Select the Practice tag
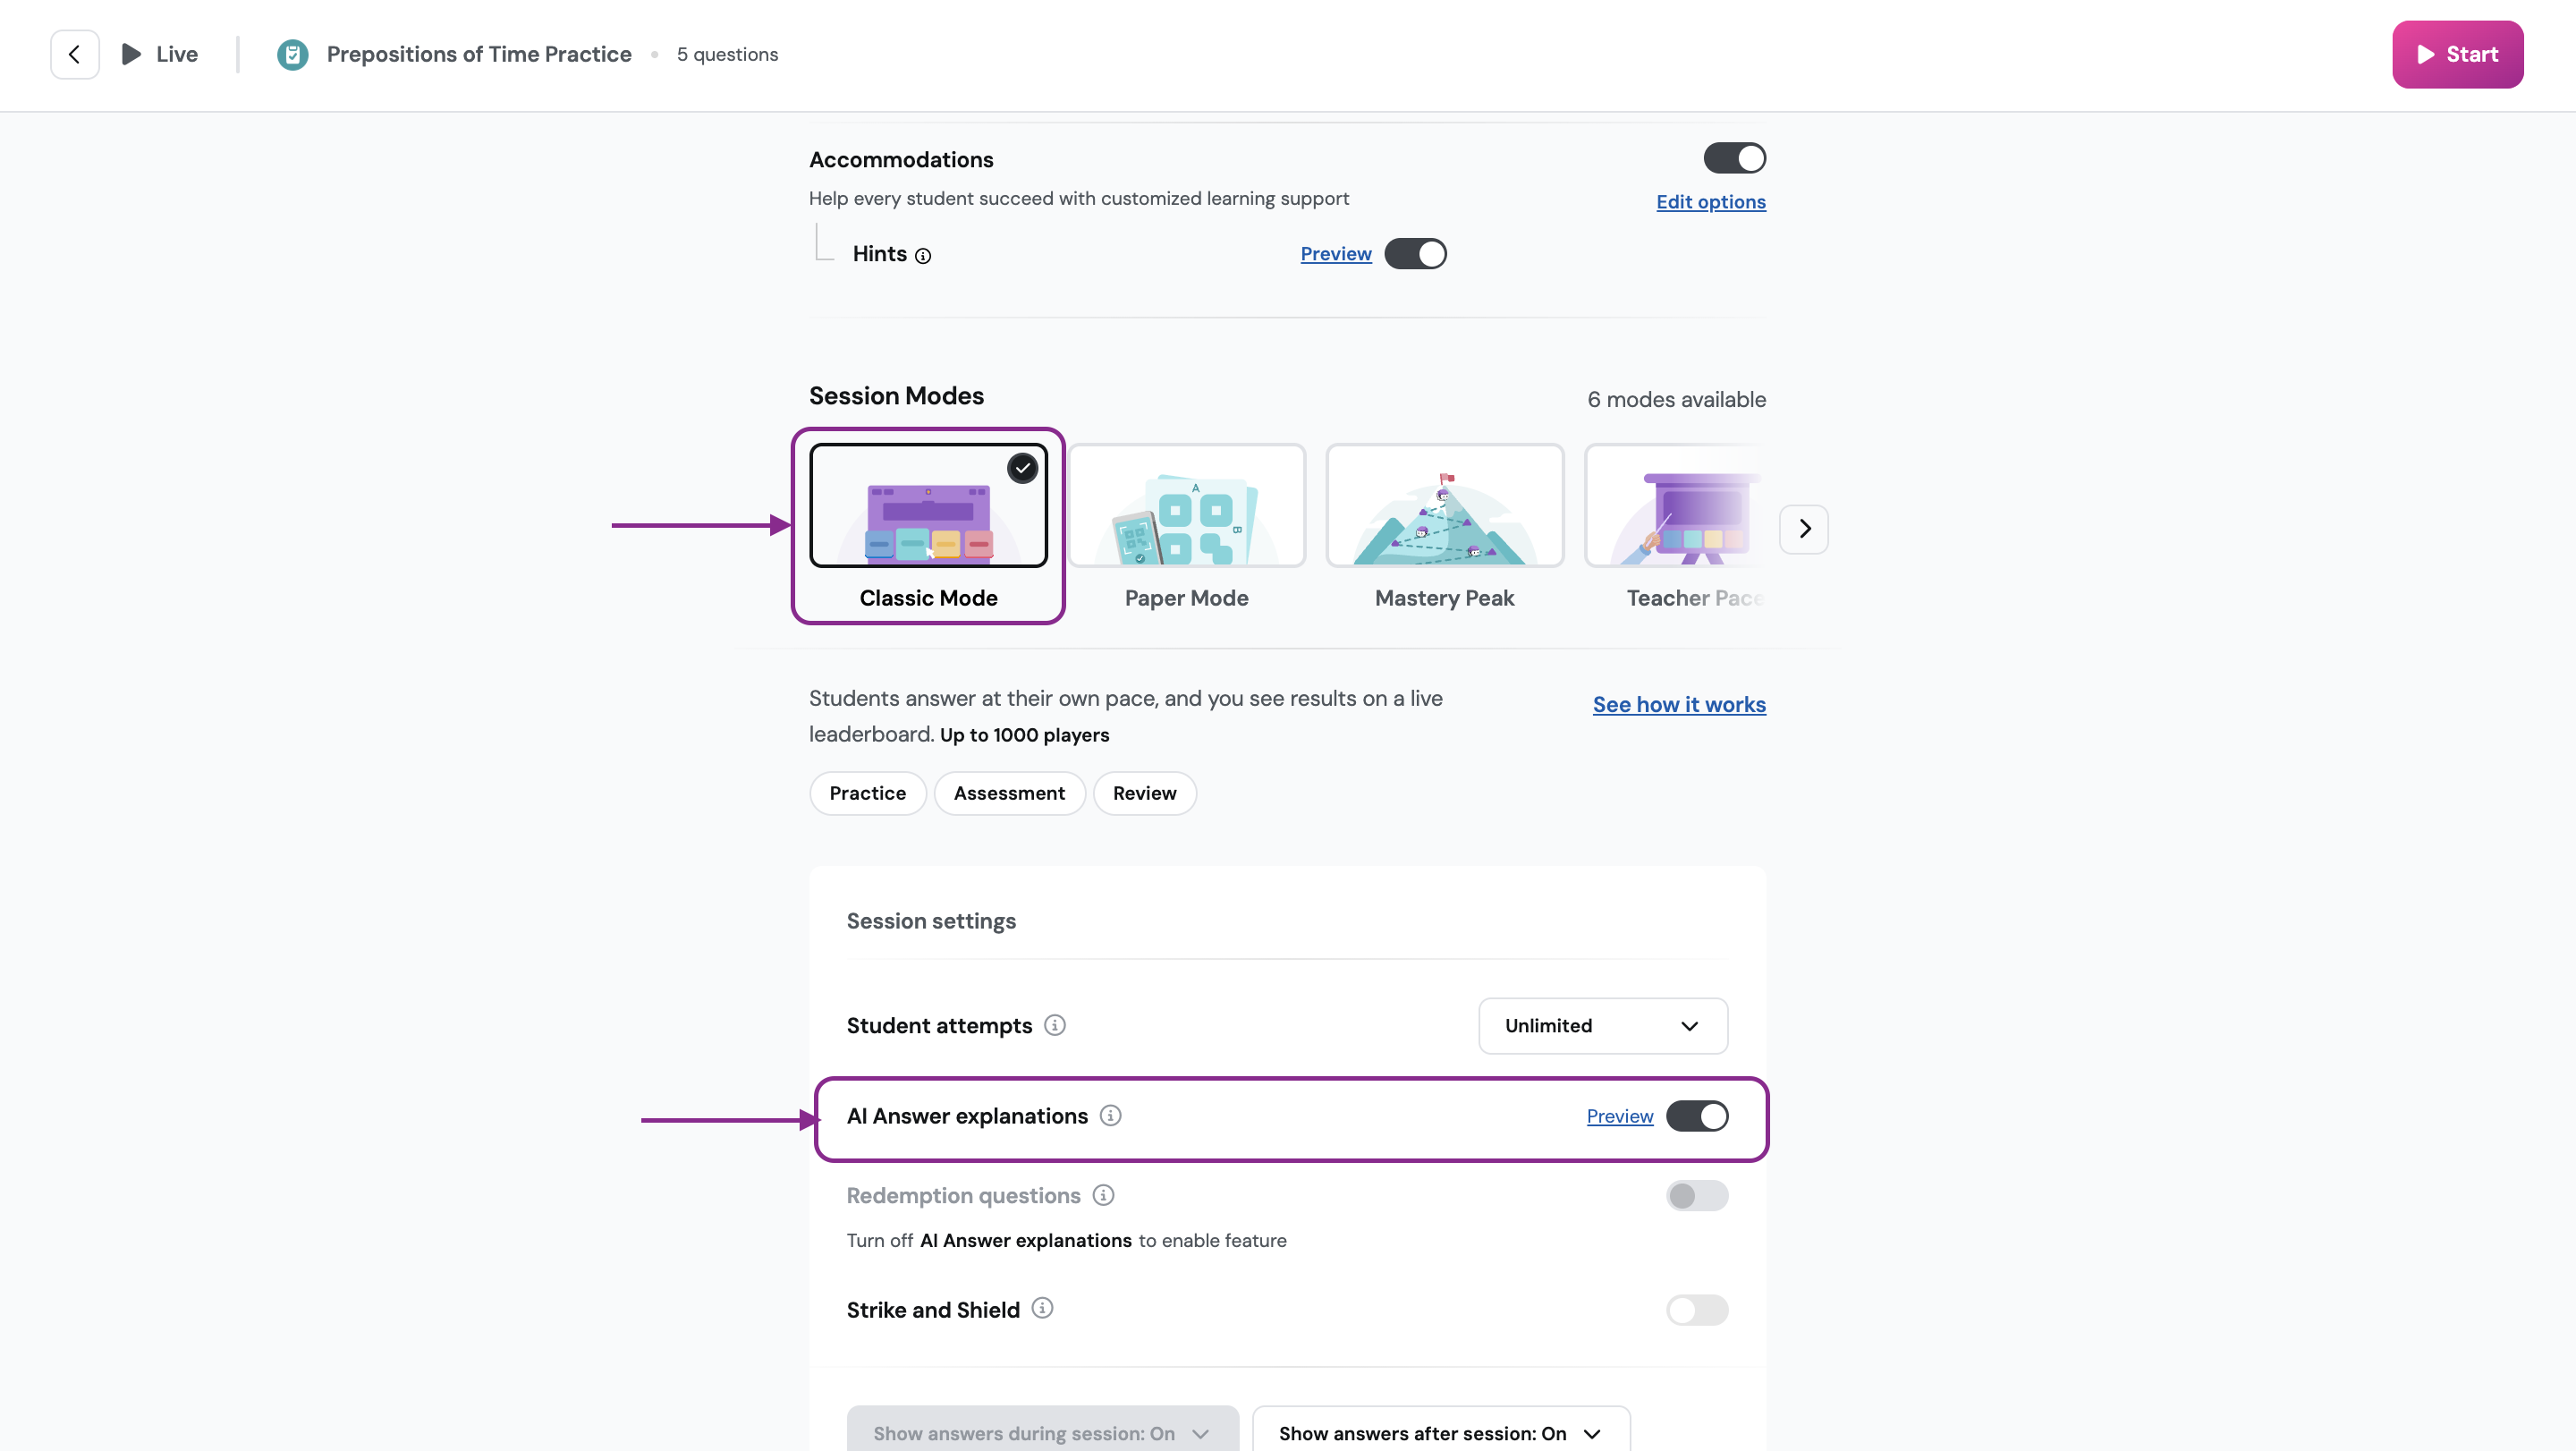The height and width of the screenshot is (1451, 2576). tap(867, 793)
